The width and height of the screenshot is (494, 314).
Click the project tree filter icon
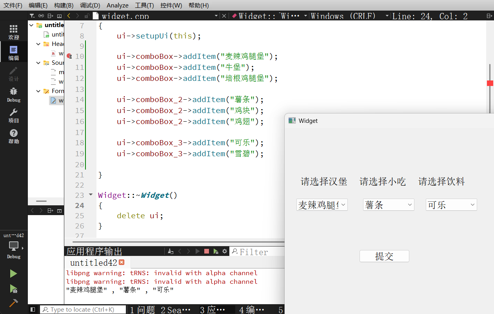(32, 16)
